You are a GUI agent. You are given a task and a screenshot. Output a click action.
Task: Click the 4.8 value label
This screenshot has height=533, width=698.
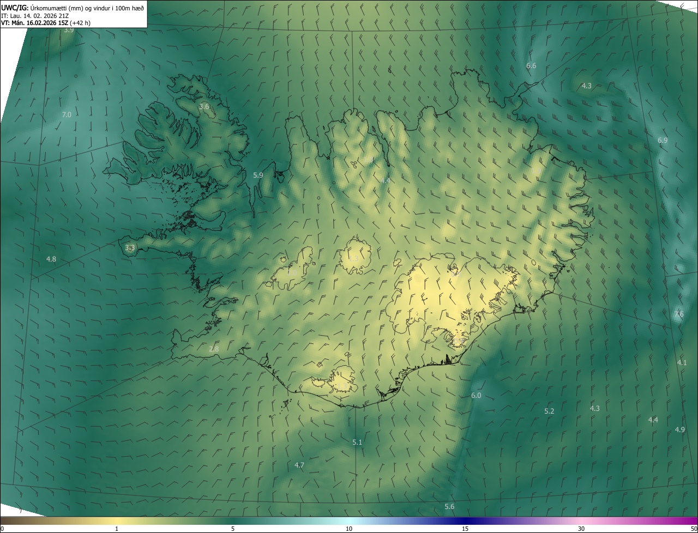51,259
